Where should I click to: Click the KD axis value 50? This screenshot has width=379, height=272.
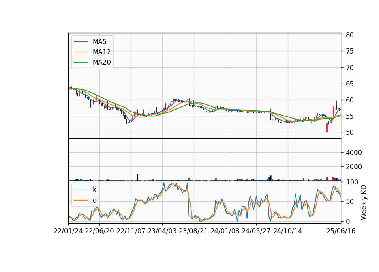349,201
